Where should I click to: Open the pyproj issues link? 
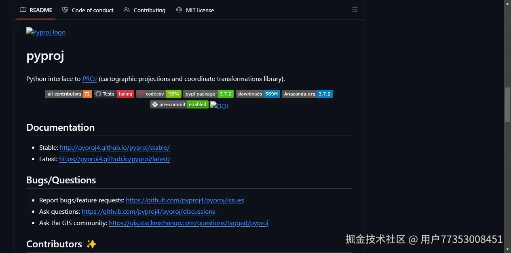[185, 200]
